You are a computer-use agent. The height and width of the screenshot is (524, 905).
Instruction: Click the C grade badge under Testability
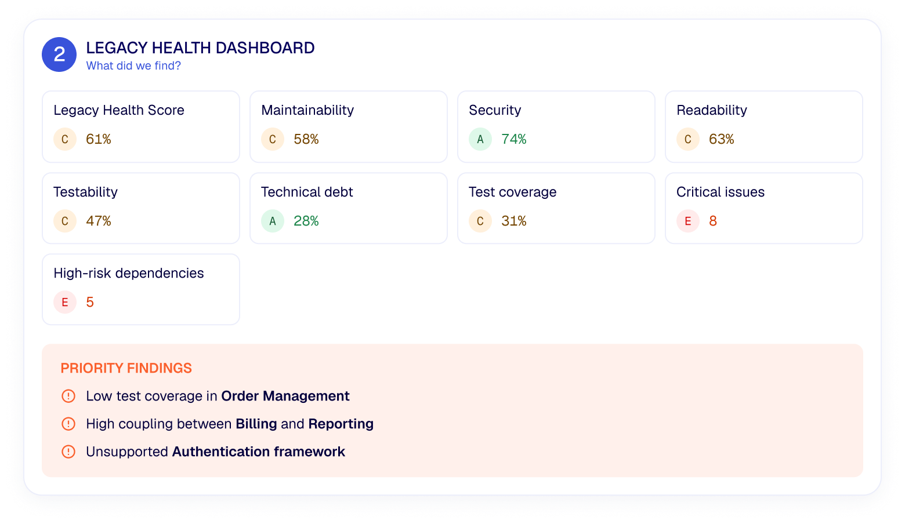[65, 221]
